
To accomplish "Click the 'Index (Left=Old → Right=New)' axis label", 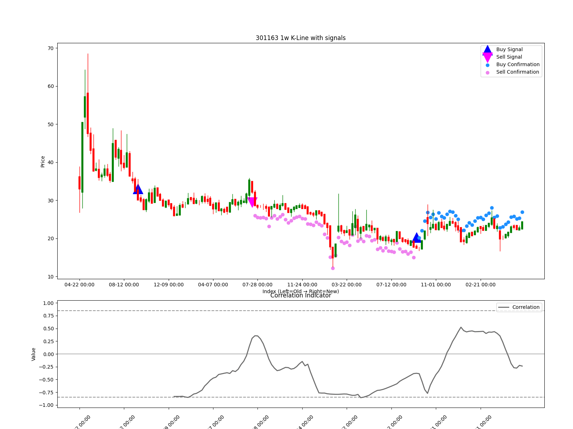I will [x=300, y=291].
